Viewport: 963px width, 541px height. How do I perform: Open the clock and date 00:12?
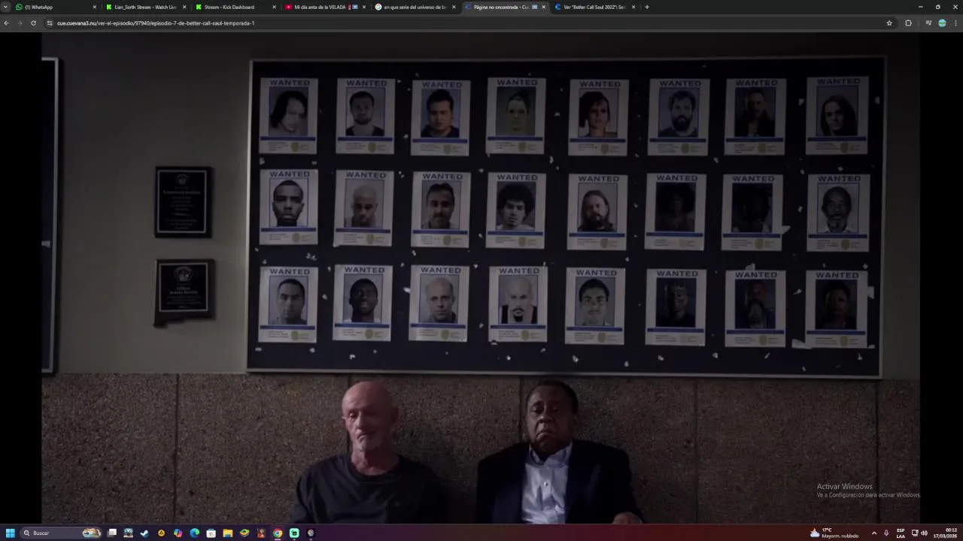pyautogui.click(x=946, y=533)
